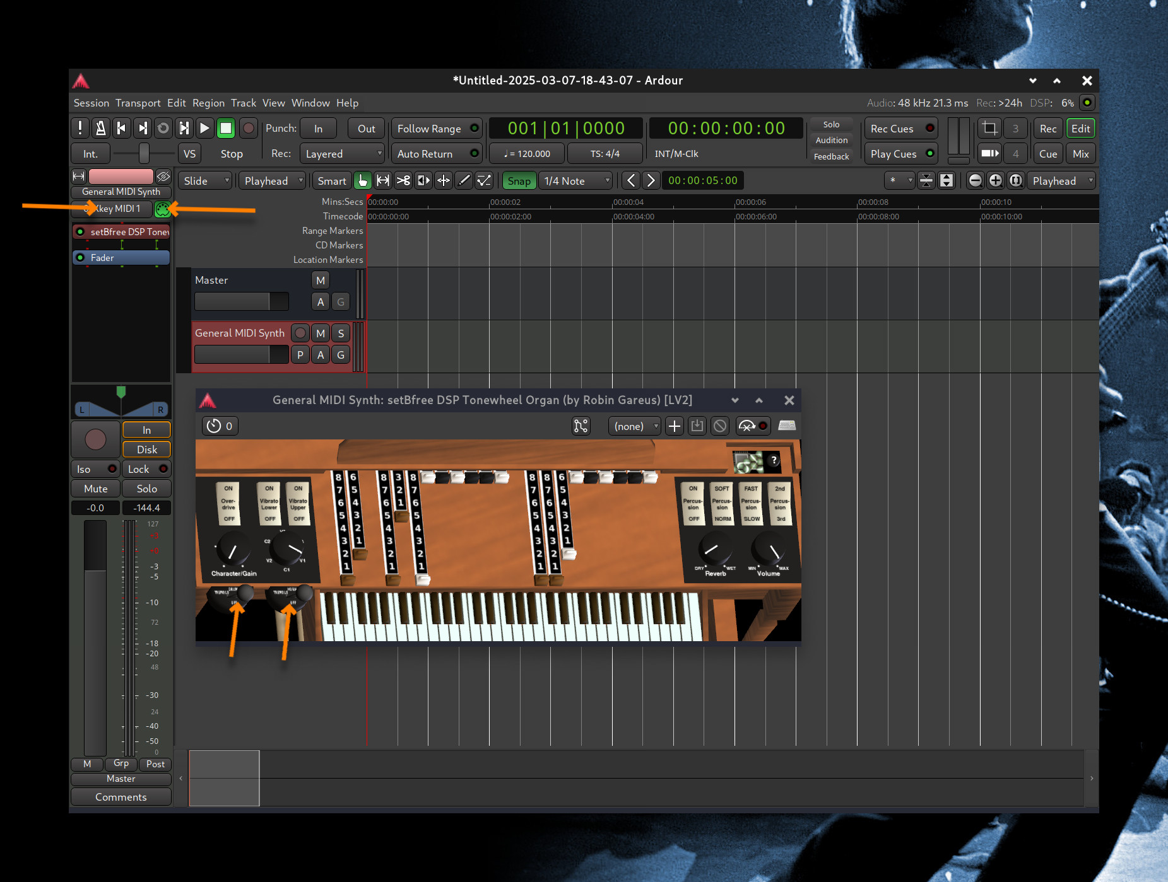Open Track menu
Viewport: 1168px width, 882px height.
click(x=244, y=103)
